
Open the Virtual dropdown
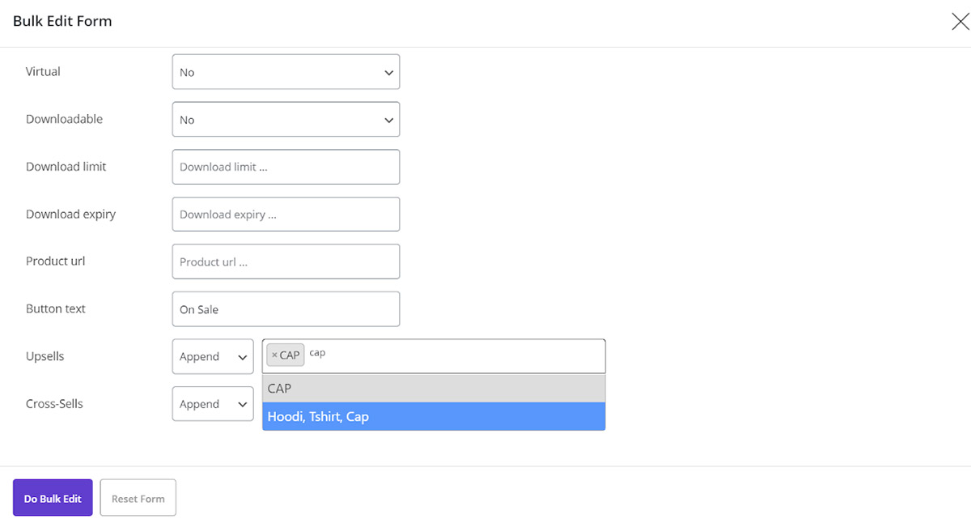click(286, 72)
